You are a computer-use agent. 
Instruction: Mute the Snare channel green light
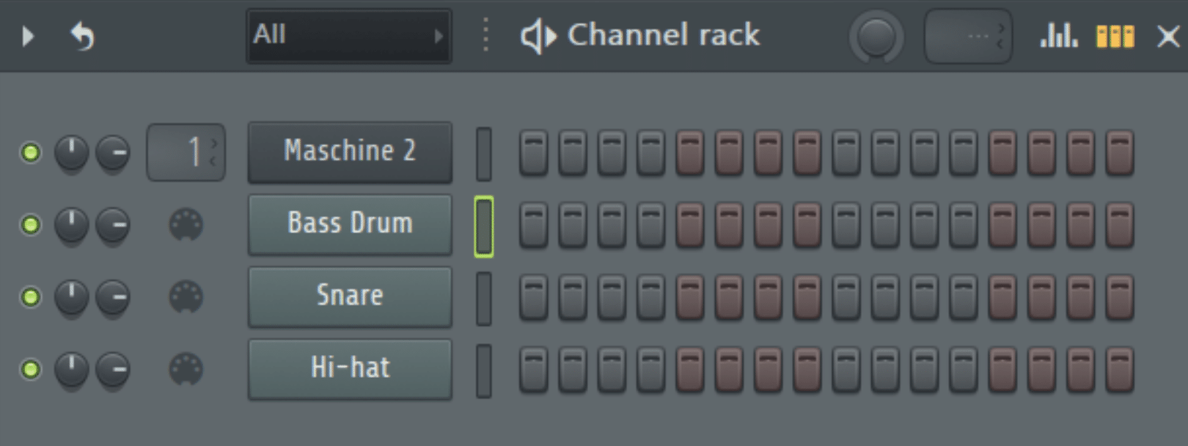(x=31, y=297)
